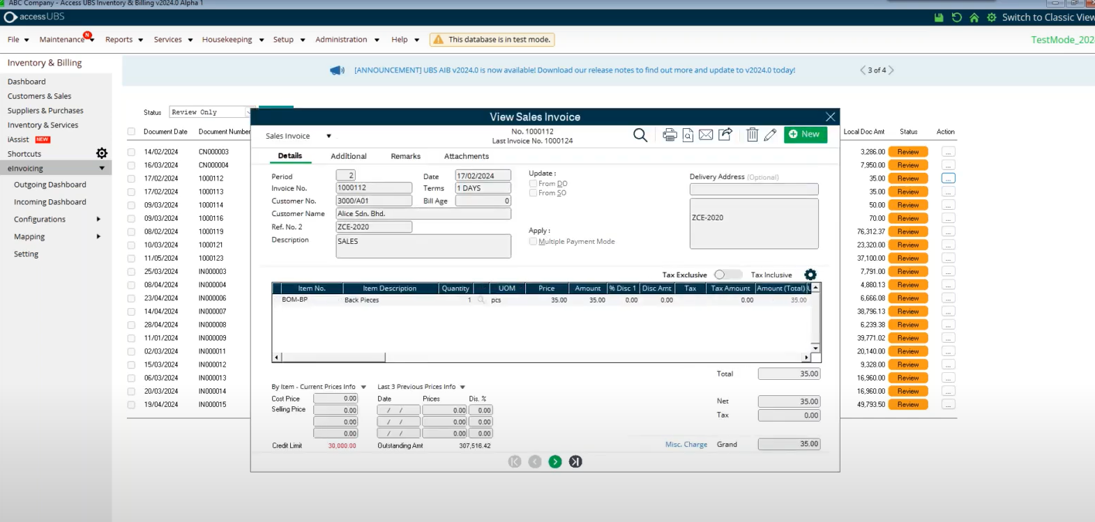Select checkbox for row IN000003
The height and width of the screenshot is (522, 1095).
tap(131, 272)
